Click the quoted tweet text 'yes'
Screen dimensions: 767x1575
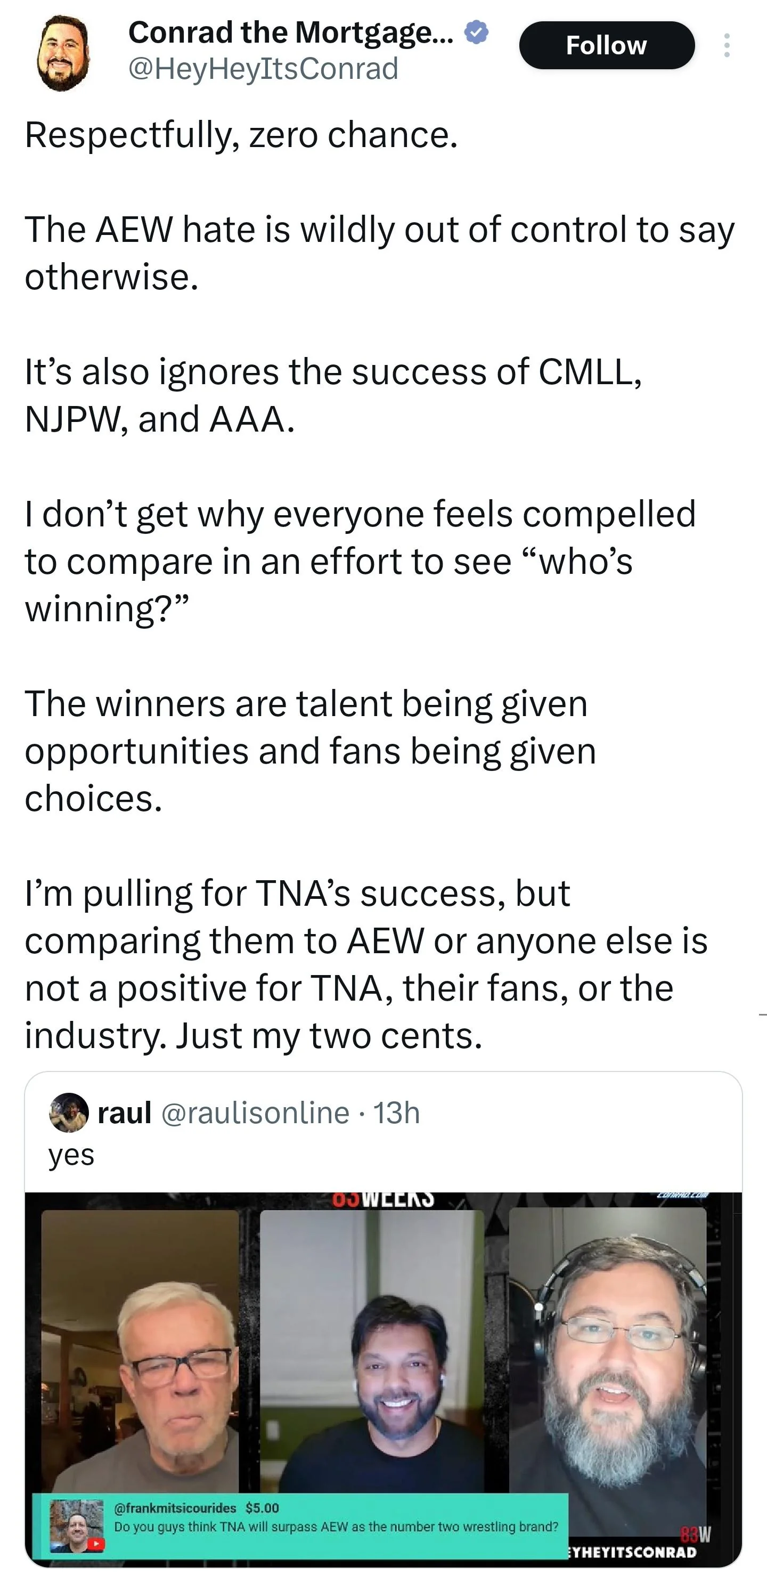coord(71,1155)
